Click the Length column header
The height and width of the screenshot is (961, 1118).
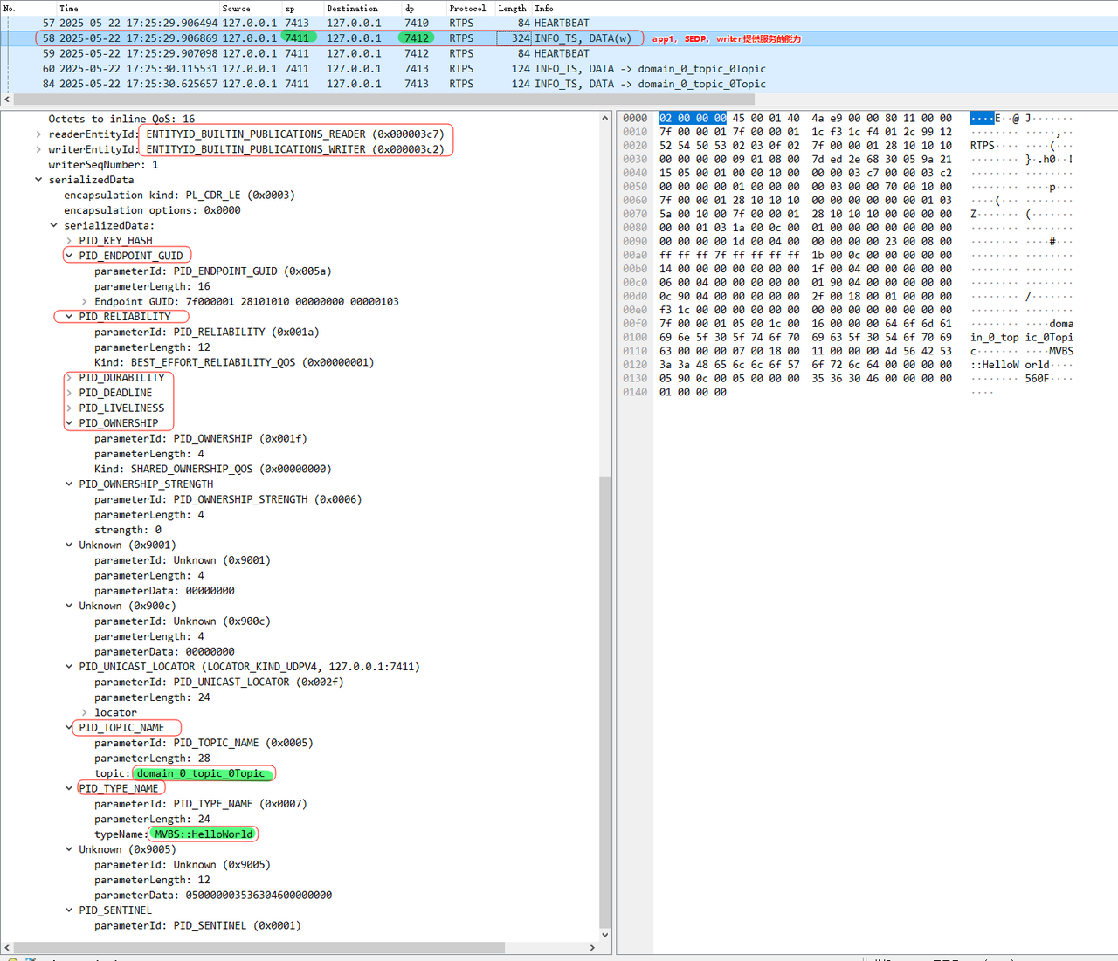(512, 8)
